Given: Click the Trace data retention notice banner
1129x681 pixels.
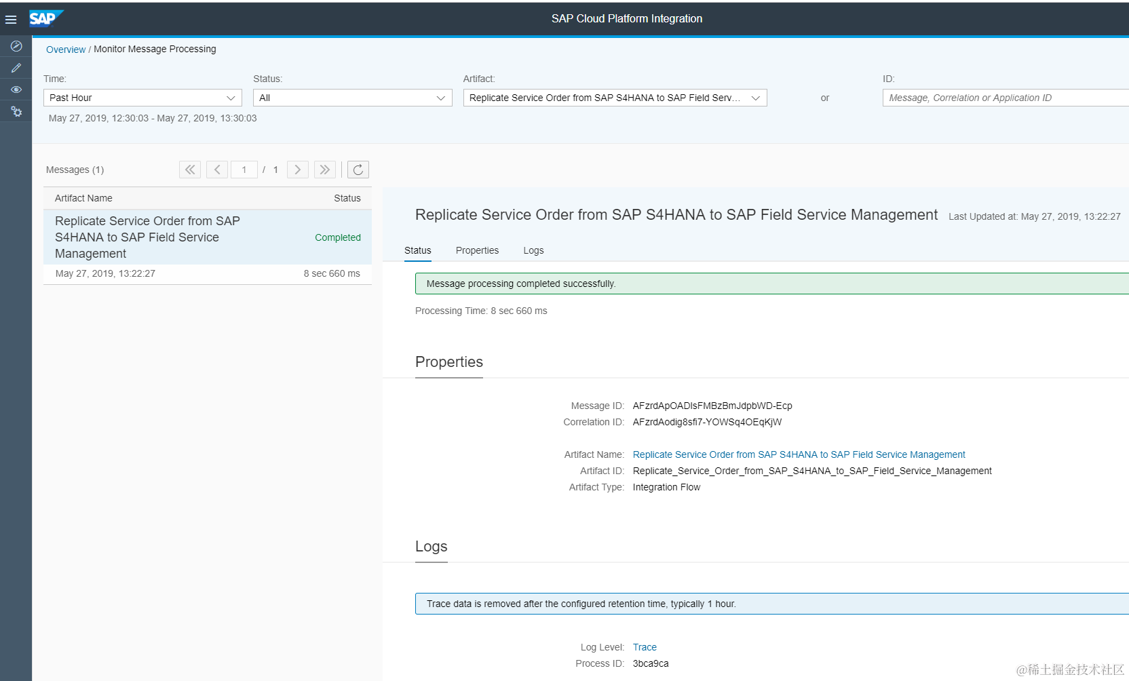Looking at the screenshot, I should pyautogui.click(x=772, y=604).
